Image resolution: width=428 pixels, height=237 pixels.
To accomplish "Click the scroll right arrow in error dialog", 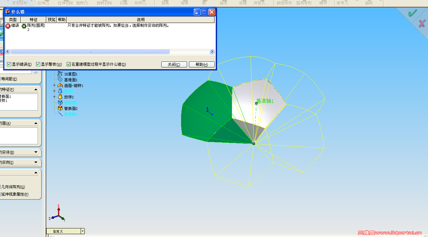I will point(212,52).
